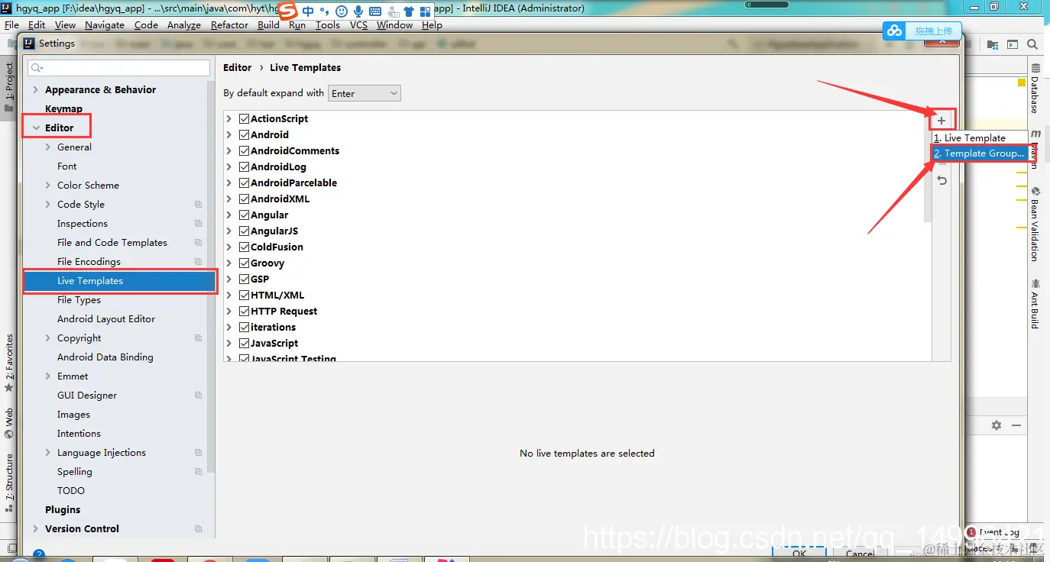Choose '1. Live Template' from popup

(x=979, y=138)
